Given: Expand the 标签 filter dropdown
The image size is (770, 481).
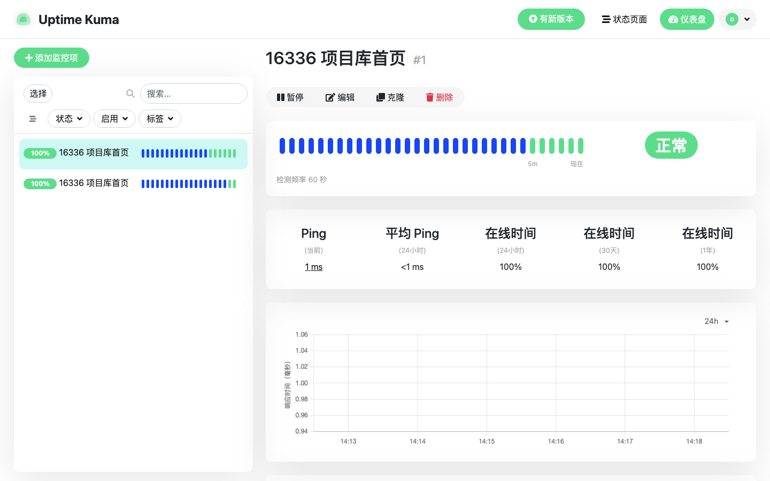Looking at the screenshot, I should 160,119.
